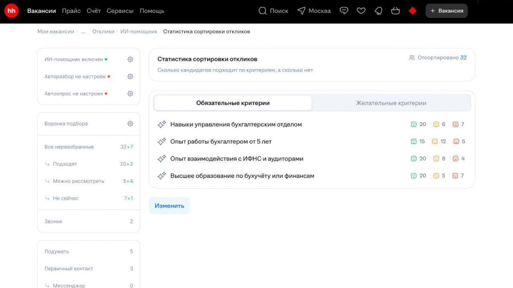Viewport: 513px width, 288px height.
Task: Follow the ИИ-помощник breadcrumb link
Action: (x=139, y=31)
